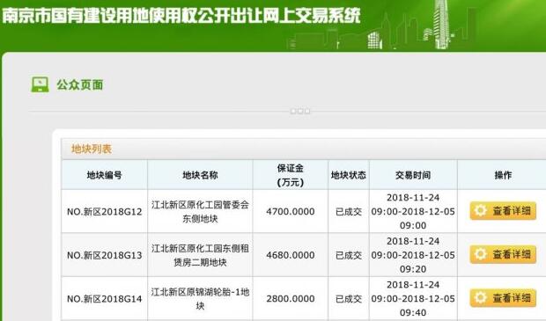Viewport: 546px width, 321px height.
Task: Click the three-dot divider handle below 公众页面
Action: (300, 111)
